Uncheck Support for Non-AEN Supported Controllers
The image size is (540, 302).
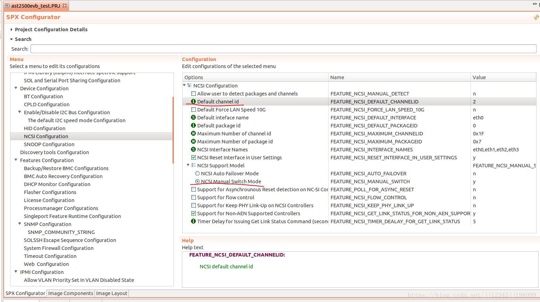[194, 213]
